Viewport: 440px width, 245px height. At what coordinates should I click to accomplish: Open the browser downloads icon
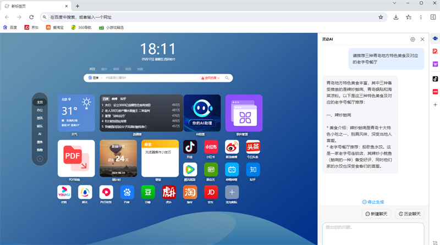[x=395, y=17]
